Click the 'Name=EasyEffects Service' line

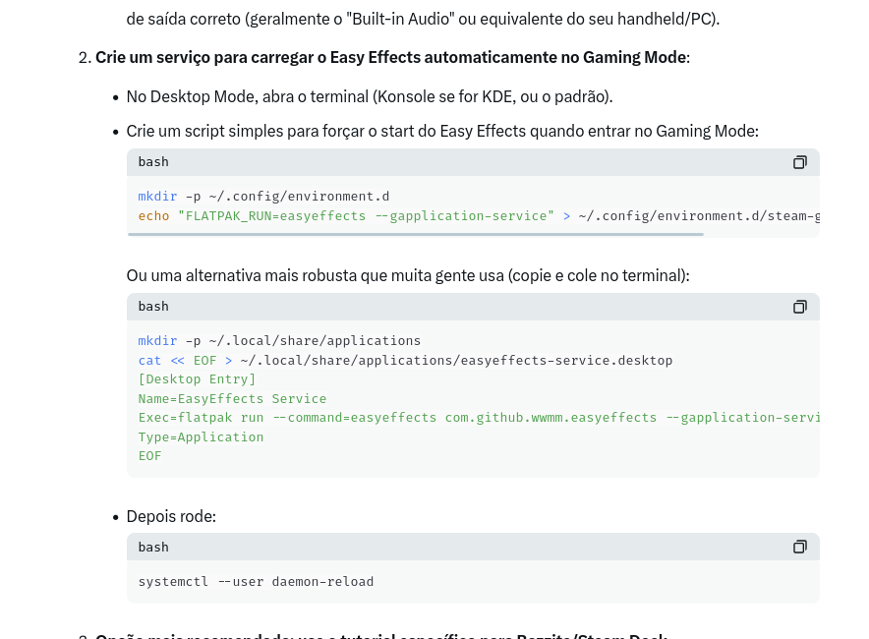coord(232,398)
